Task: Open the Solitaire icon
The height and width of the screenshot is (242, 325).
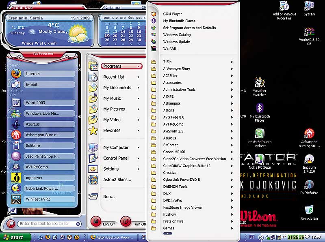Action: (16, 146)
